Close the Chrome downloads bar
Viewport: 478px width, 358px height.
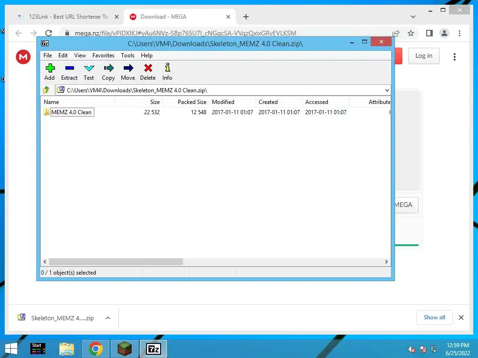461,317
